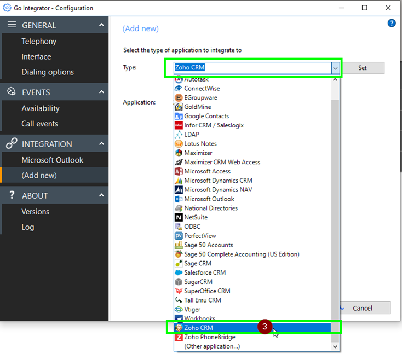Select the (Other application...) list entry
The height and width of the screenshot is (354, 402).
pyautogui.click(x=212, y=346)
